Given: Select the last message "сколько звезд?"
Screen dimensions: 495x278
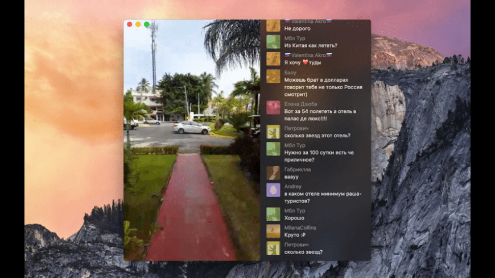Looking at the screenshot, I should tap(303, 252).
